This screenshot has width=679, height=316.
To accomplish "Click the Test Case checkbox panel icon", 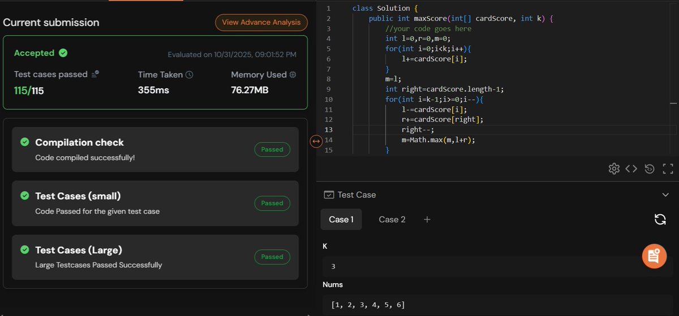I will (328, 194).
